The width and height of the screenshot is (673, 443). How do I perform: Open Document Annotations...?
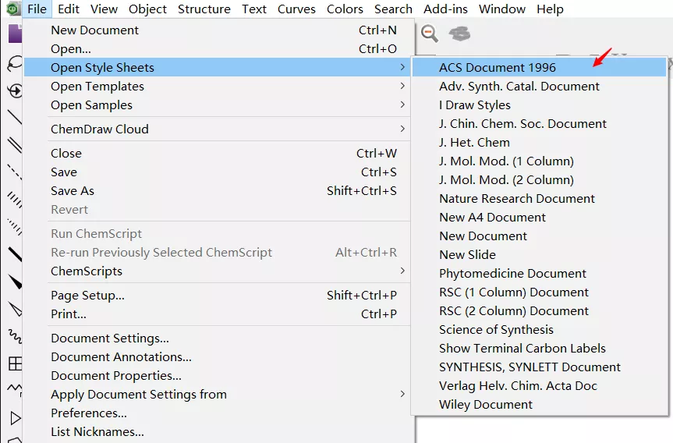[218, 357]
